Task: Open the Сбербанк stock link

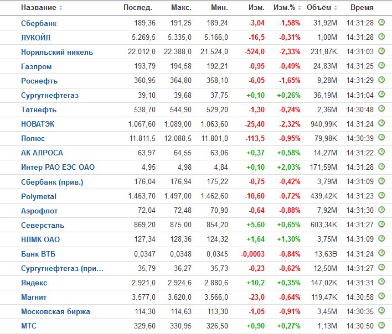Action: [39, 23]
